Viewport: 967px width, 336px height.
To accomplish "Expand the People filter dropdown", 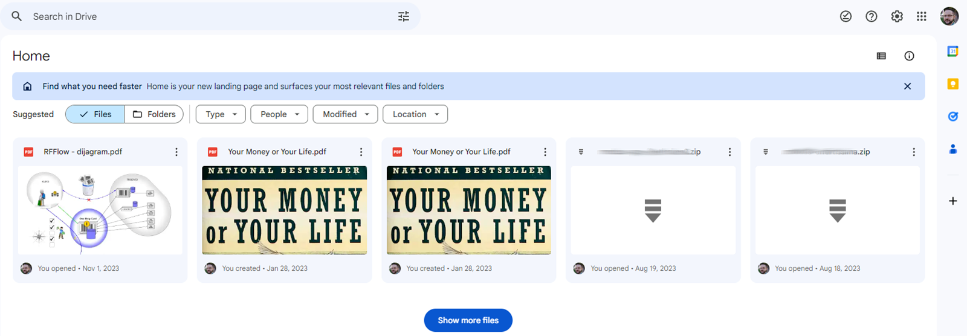I will pyautogui.click(x=279, y=114).
